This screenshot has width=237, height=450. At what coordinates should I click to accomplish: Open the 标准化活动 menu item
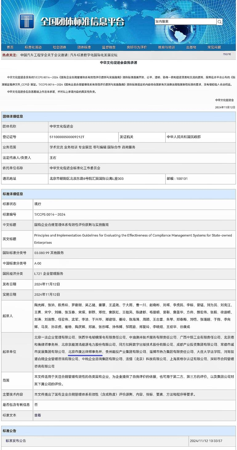(x=33, y=47)
